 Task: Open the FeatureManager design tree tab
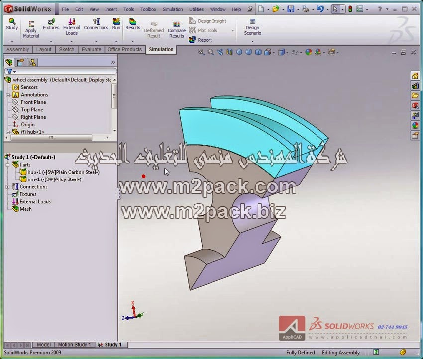[x=9, y=62]
